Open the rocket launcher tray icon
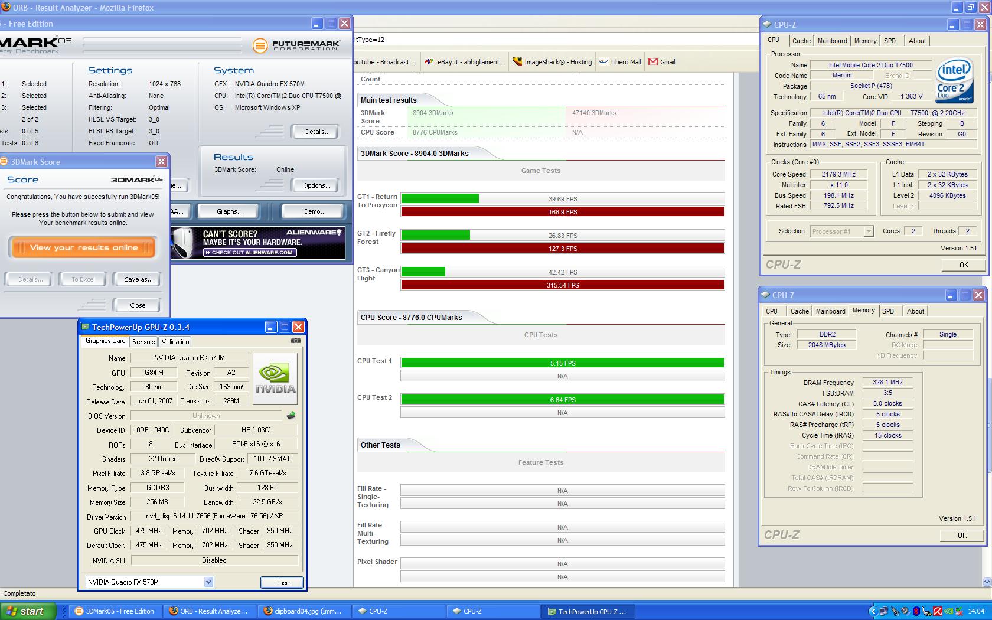 [895, 611]
